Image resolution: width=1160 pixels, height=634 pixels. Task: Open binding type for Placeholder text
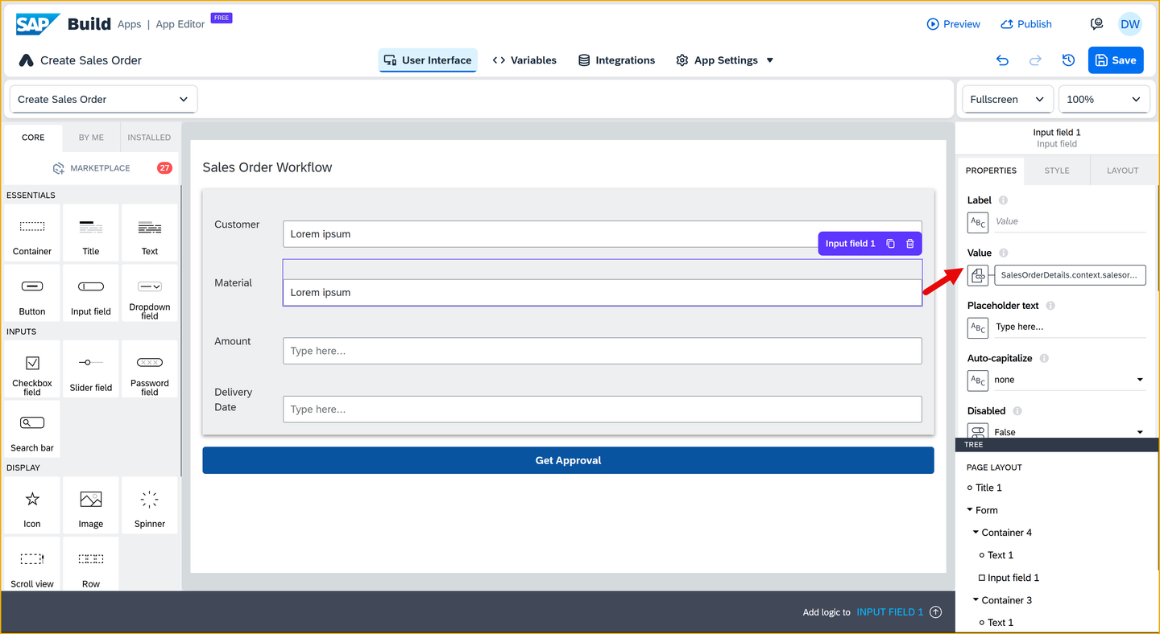978,327
